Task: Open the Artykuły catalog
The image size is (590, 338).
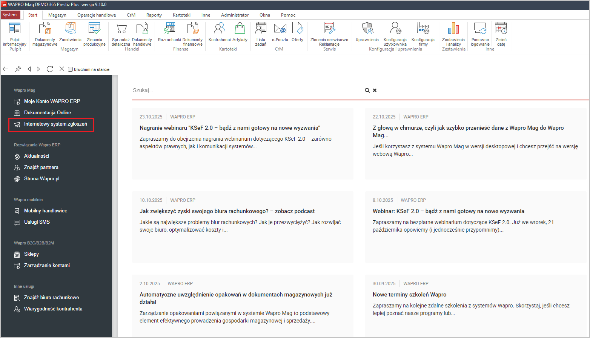Action: (x=241, y=34)
